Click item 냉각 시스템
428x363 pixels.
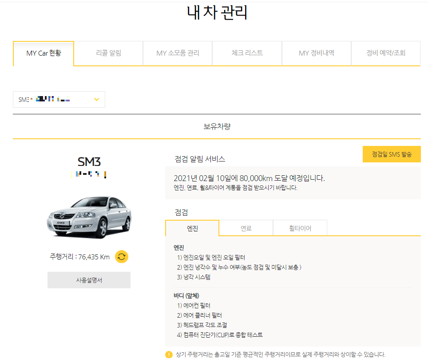tap(194, 277)
